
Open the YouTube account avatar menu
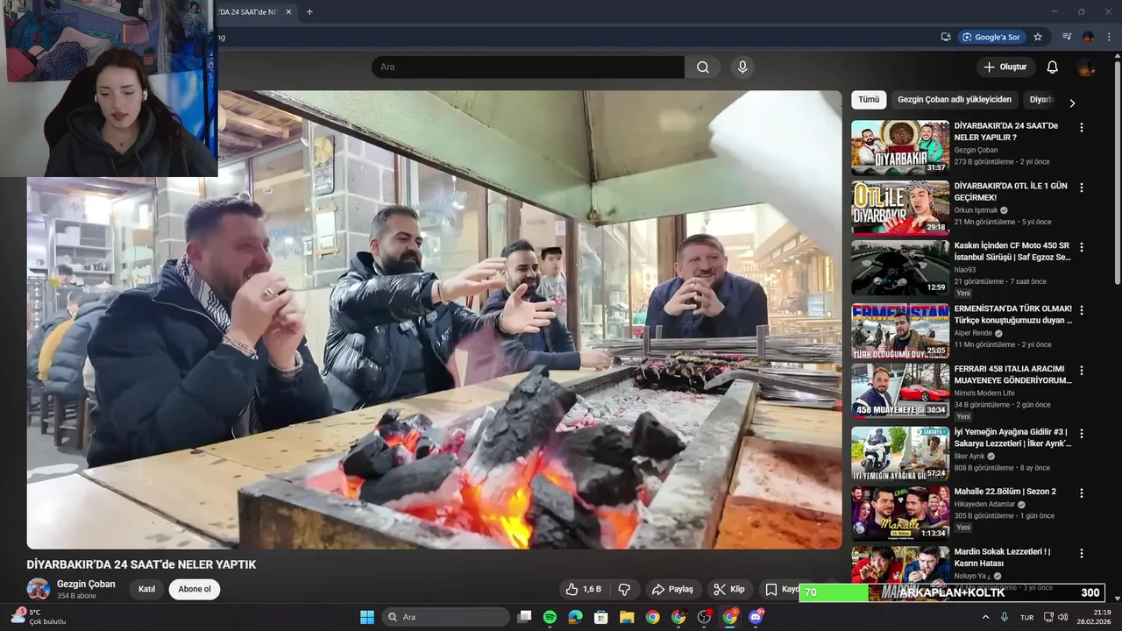(1086, 67)
